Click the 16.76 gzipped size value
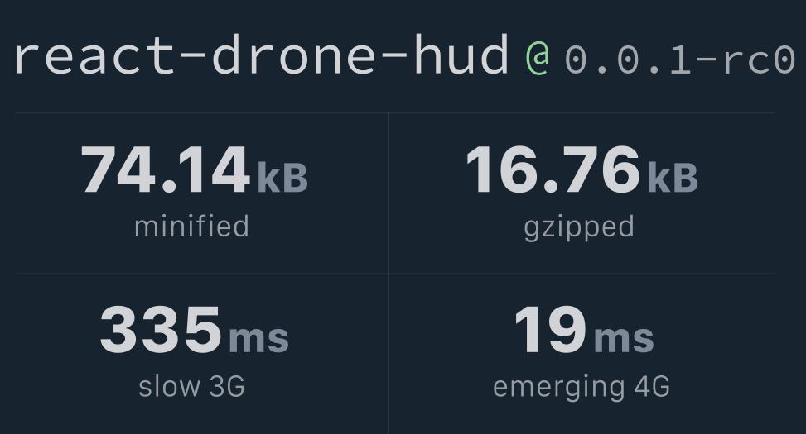Viewport: 806px width, 434px height. pyautogui.click(x=553, y=169)
